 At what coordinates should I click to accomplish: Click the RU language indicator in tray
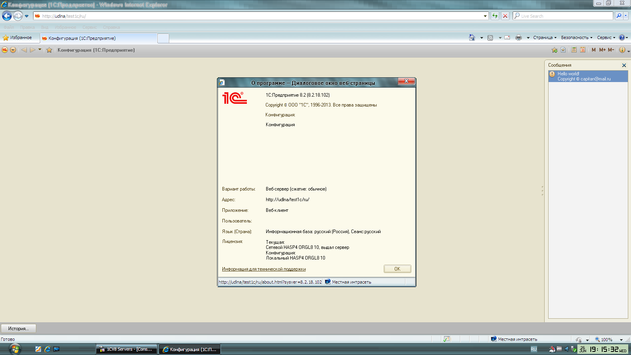pyautogui.click(x=534, y=349)
